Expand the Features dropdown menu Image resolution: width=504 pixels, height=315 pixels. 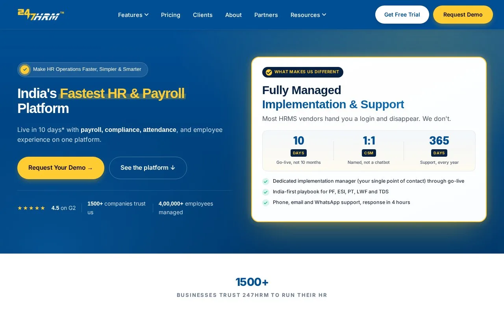[x=133, y=15]
